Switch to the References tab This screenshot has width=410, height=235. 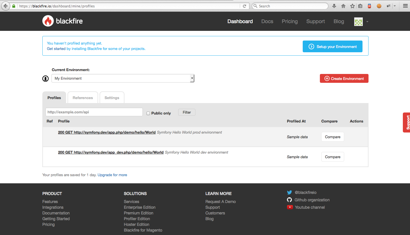tap(83, 98)
